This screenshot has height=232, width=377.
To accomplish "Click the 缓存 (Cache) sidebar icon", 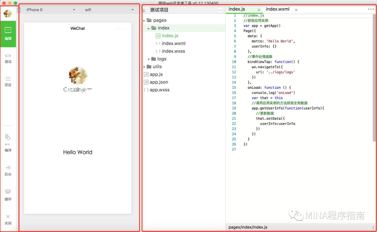I will click(8, 195).
